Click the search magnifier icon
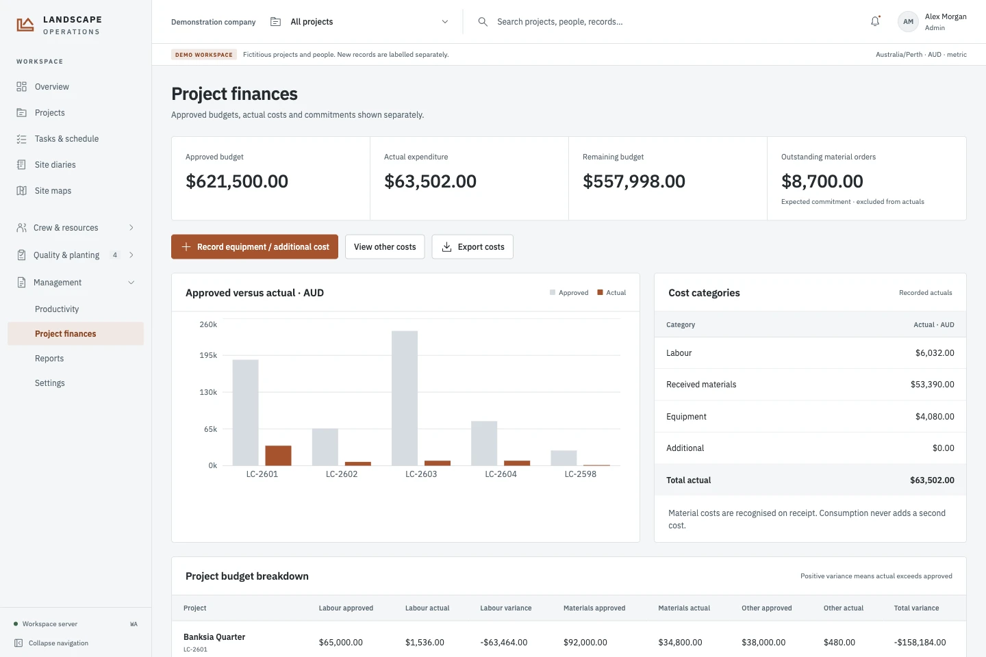This screenshot has width=986, height=657. 483,22
